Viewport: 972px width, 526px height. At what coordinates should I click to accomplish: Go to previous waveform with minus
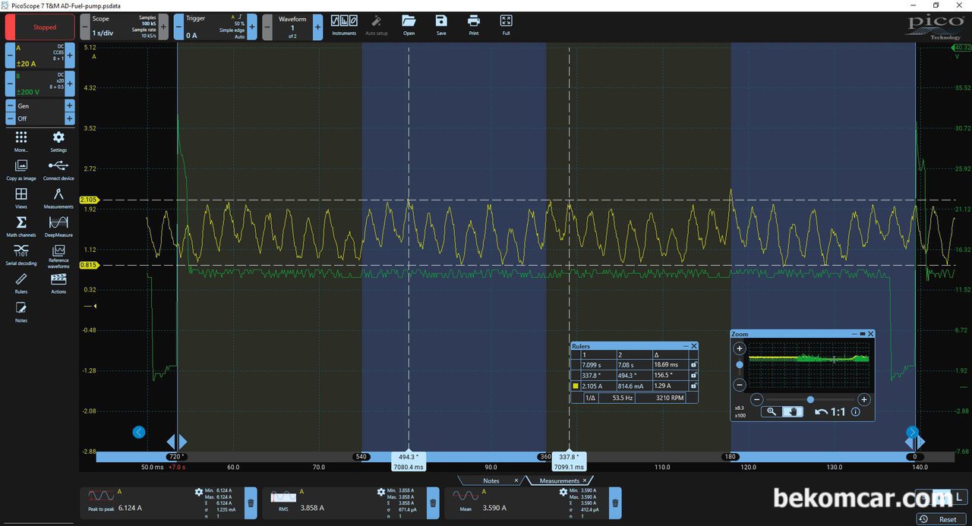pyautogui.click(x=267, y=27)
